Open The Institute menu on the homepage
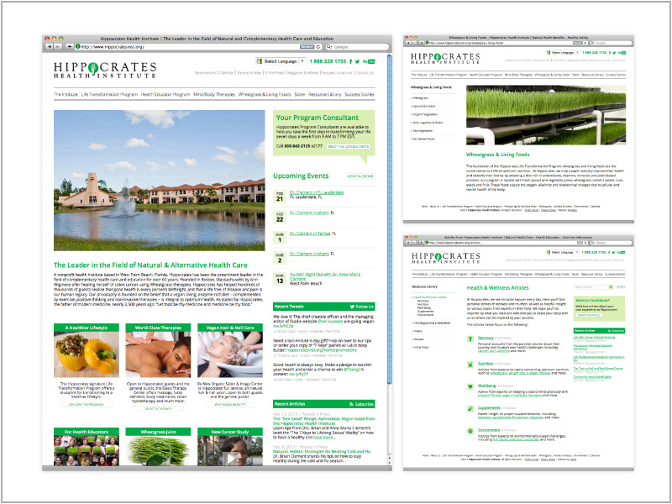Screen dimensions: 672x504 point(66,94)
